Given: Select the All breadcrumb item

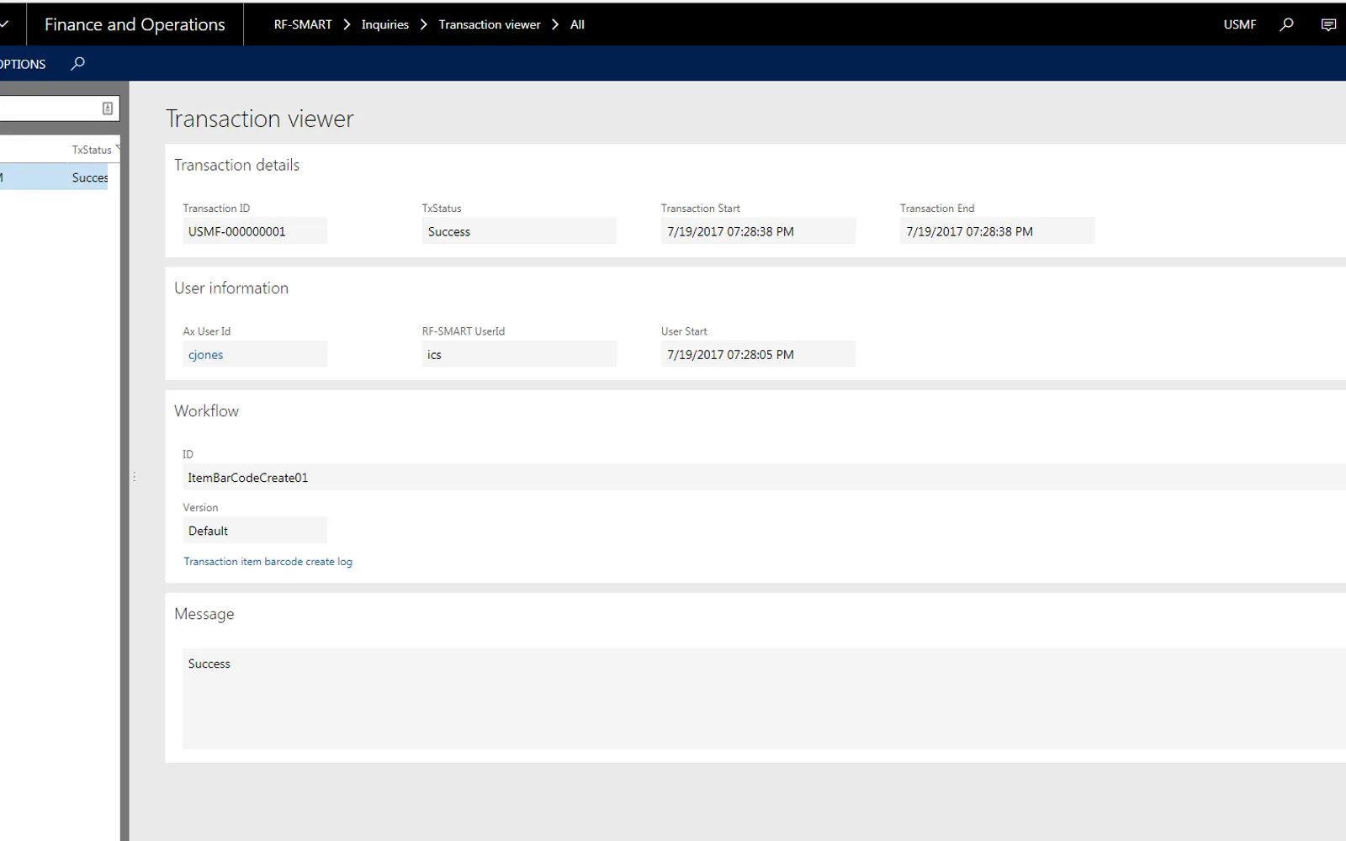Looking at the screenshot, I should click(x=577, y=24).
